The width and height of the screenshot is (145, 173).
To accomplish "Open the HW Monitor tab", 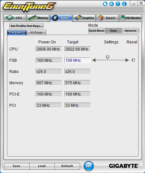I will coord(130,18).
